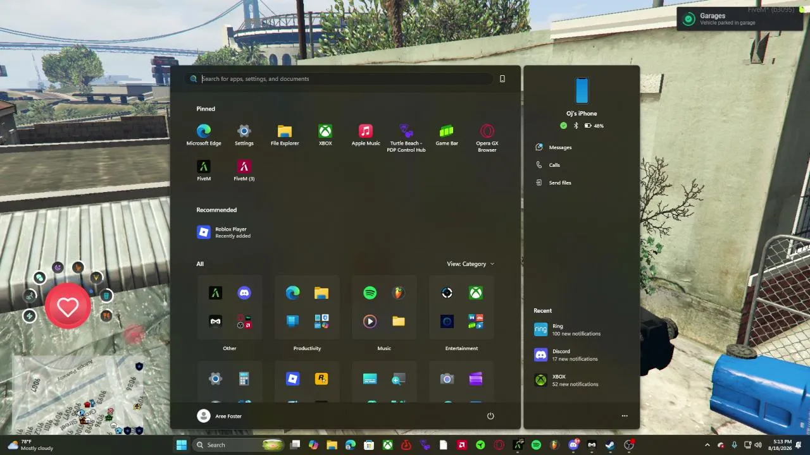Viewport: 810px width, 455px height.
Task: Open Spotify from the taskbar
Action: pyautogui.click(x=536, y=445)
